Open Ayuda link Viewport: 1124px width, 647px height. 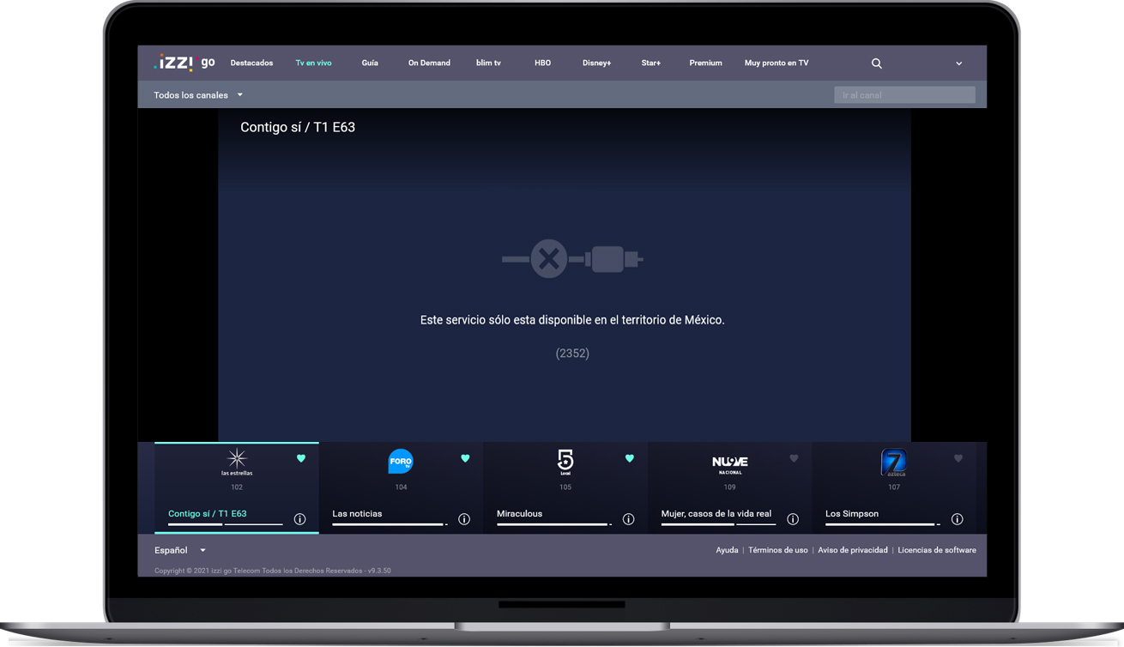click(727, 550)
